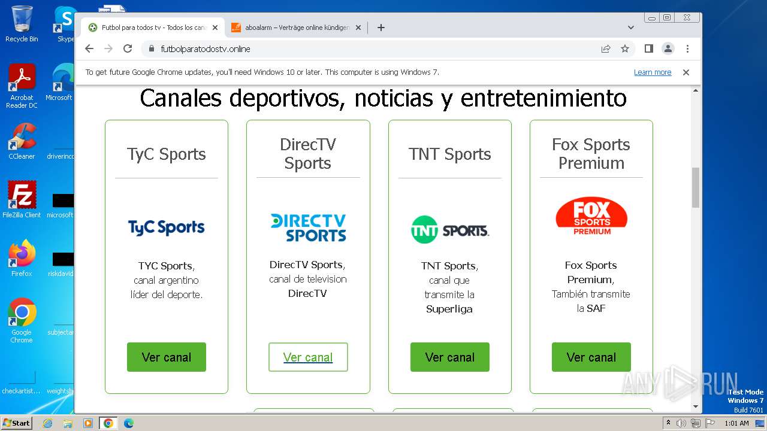Viewport: 767px width, 431px height.
Task: Open a new tab with the plus icon
Action: point(381,28)
